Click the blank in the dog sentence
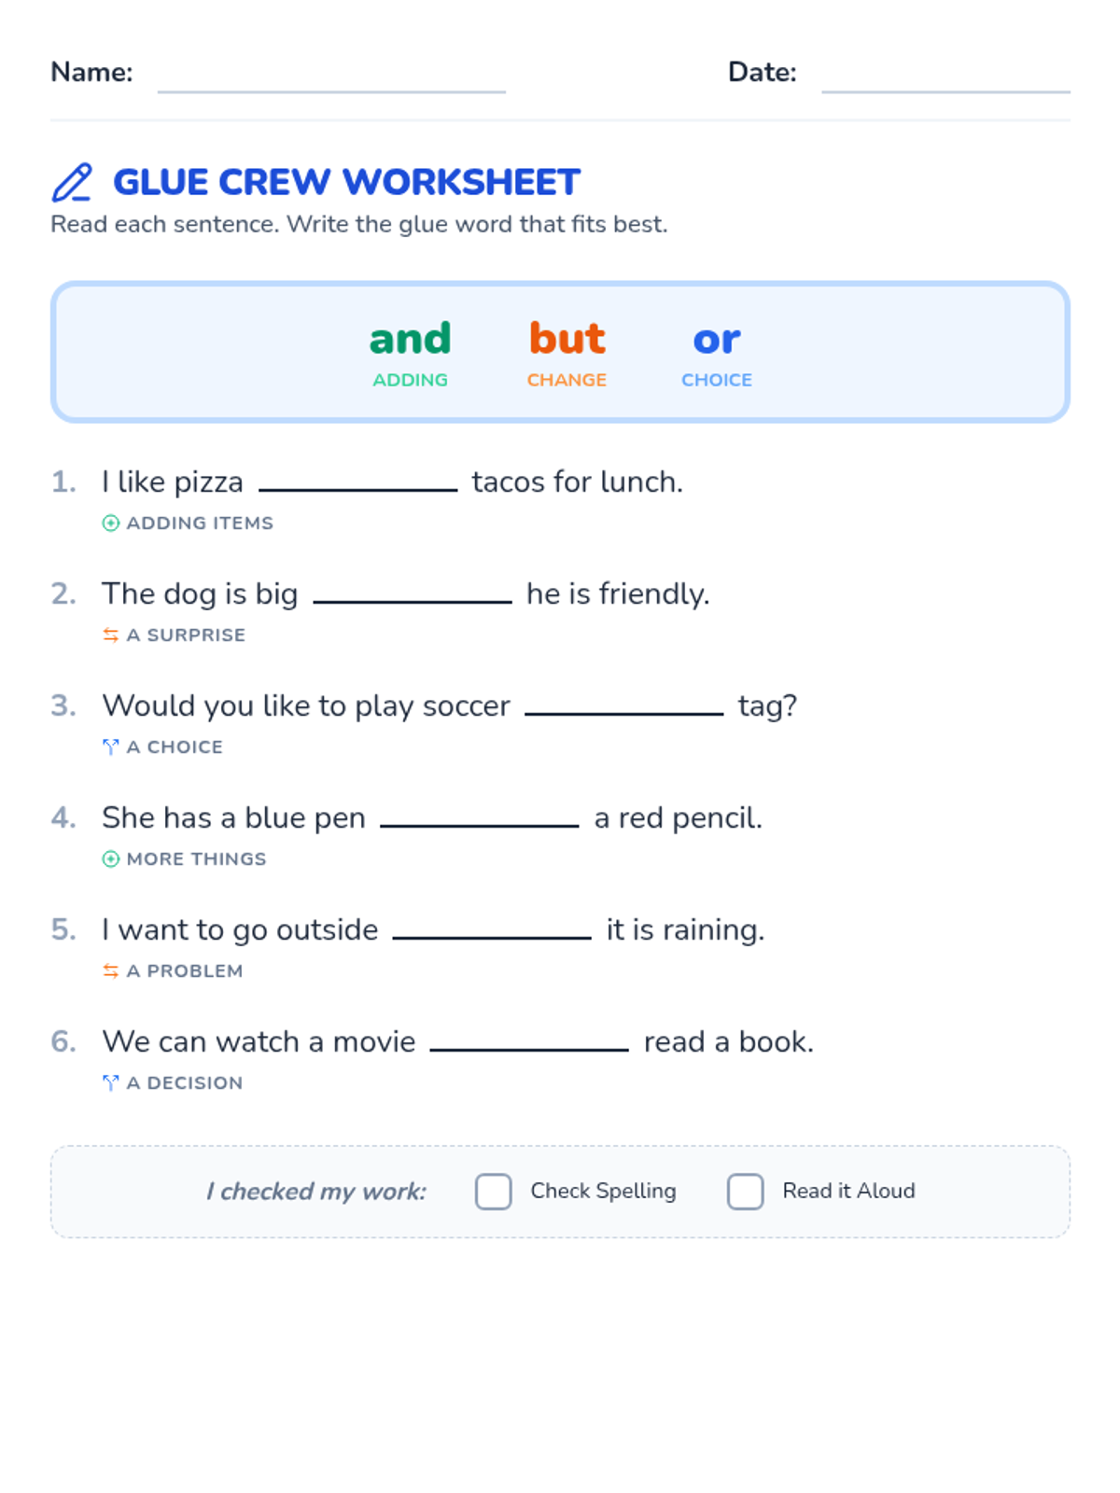 click(413, 592)
